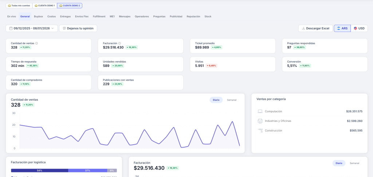This screenshot has height=177, width=373.
Task: Select Diario on Cantidad de ventas chart
Action: point(216,100)
